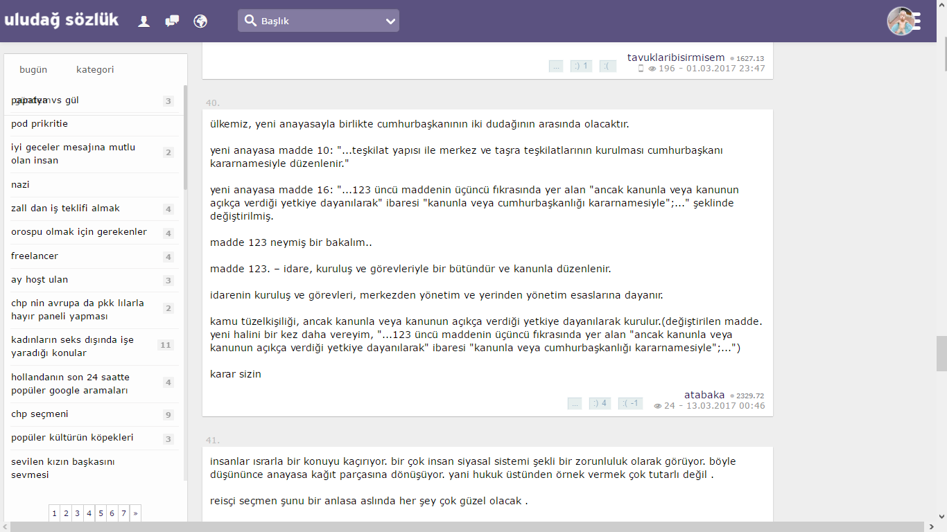
Task: Click the horizontal scrollbar right arrow
Action: 931,527
